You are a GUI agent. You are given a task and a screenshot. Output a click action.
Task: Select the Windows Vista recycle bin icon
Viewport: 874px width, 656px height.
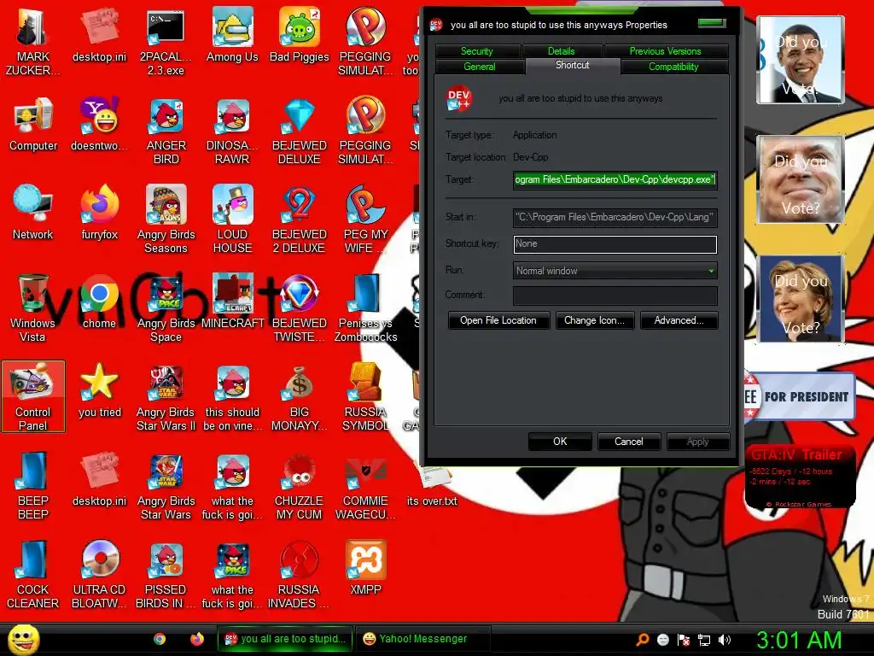[x=33, y=308]
